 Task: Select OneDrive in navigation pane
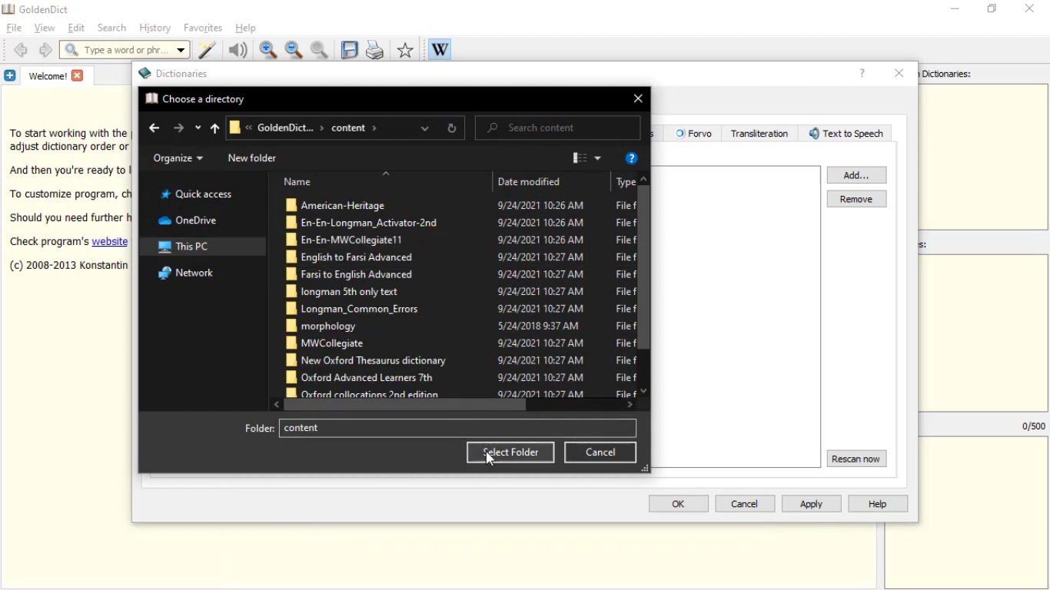click(196, 220)
